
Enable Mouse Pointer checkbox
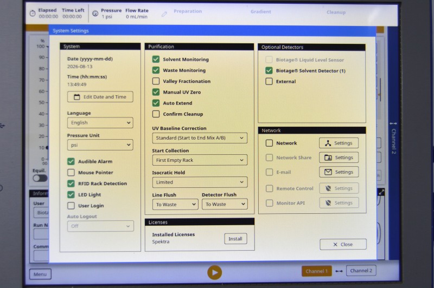(71, 172)
